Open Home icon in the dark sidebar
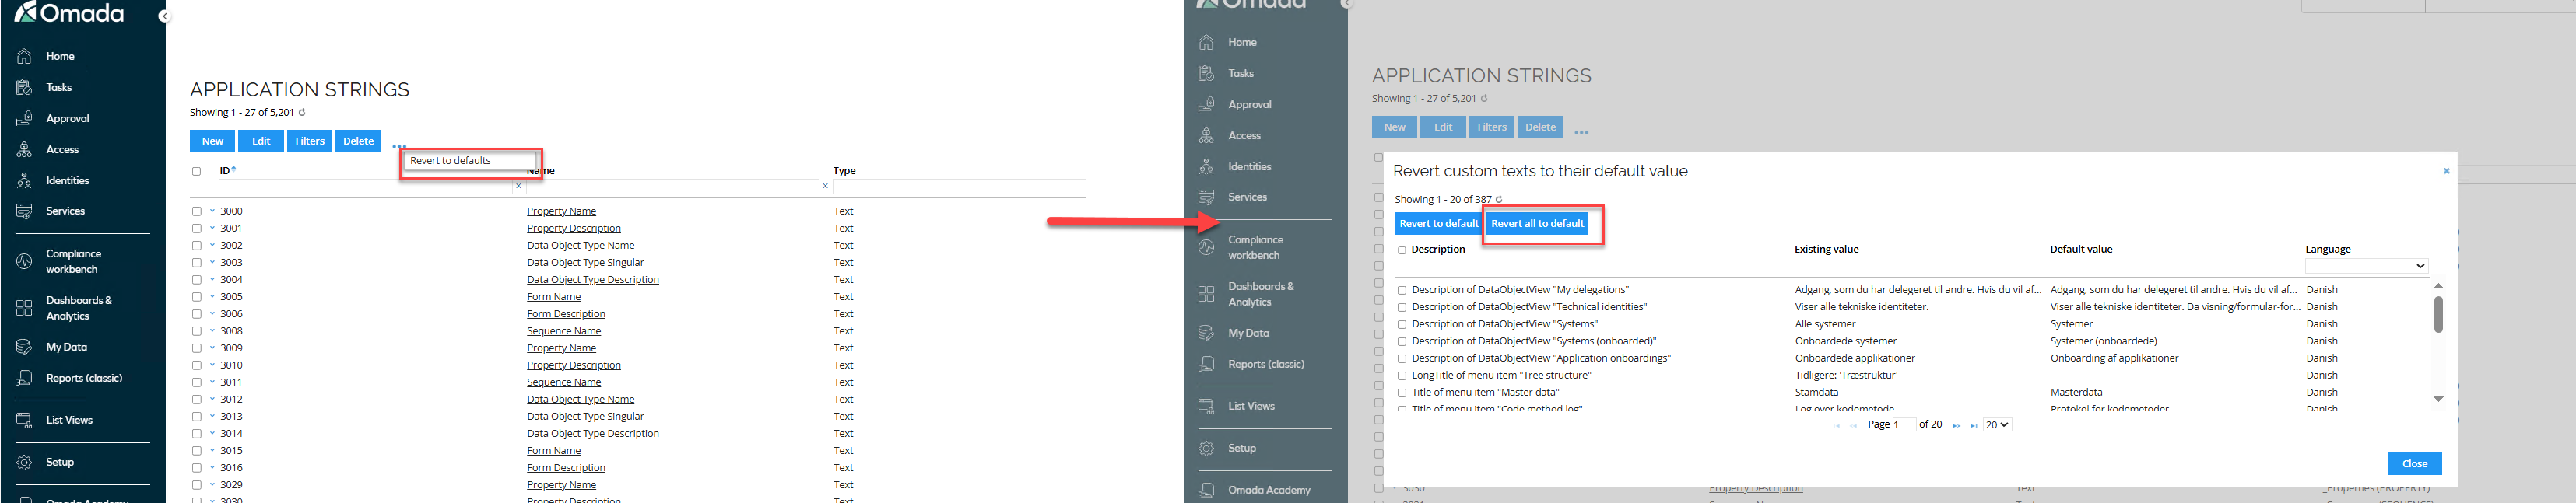This screenshot has height=503, width=2576. coord(24,57)
